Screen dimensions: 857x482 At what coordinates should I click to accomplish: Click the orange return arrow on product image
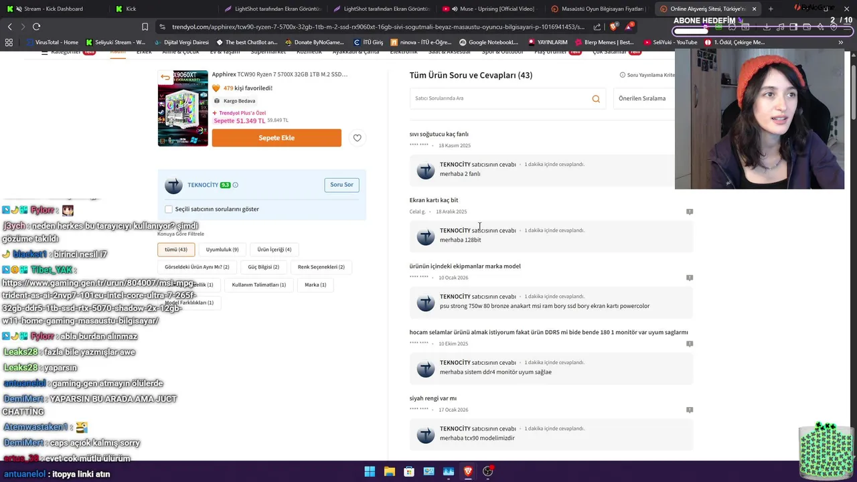tap(165, 77)
